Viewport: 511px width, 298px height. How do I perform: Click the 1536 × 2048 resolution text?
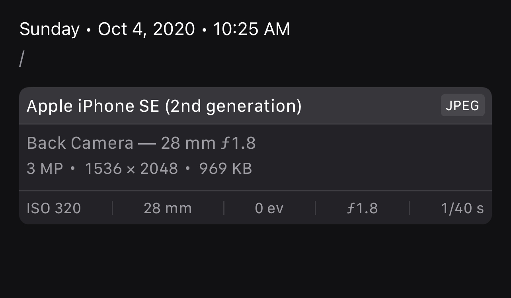[x=131, y=169]
